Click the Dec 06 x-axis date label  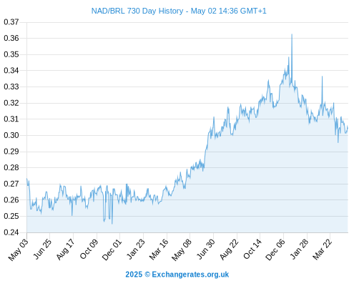tap(275, 250)
